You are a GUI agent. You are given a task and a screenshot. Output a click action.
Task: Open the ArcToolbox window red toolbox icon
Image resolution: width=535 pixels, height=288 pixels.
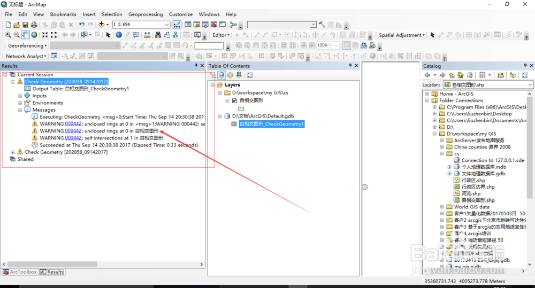coord(214,25)
